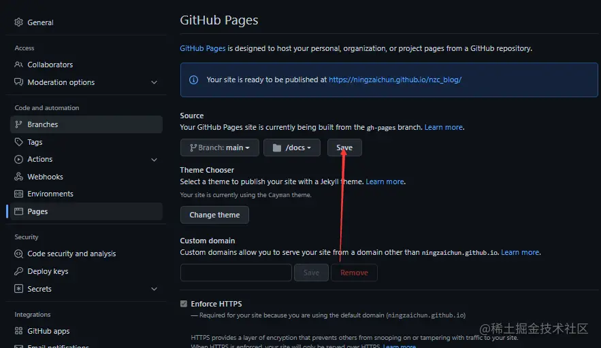Click the Moderation options comment icon

click(18, 82)
